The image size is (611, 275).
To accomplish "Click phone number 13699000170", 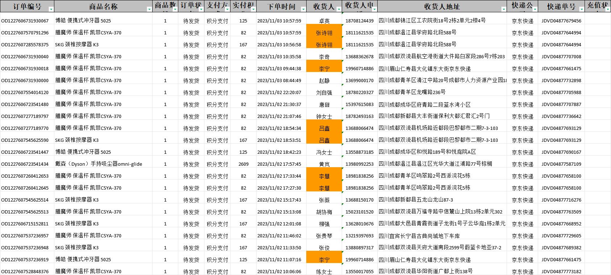I will tap(359, 81).
